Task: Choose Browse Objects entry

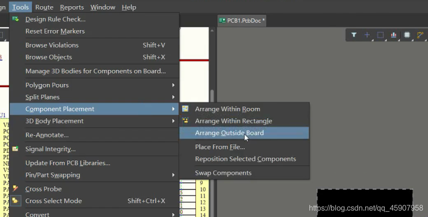Action: click(x=94, y=57)
